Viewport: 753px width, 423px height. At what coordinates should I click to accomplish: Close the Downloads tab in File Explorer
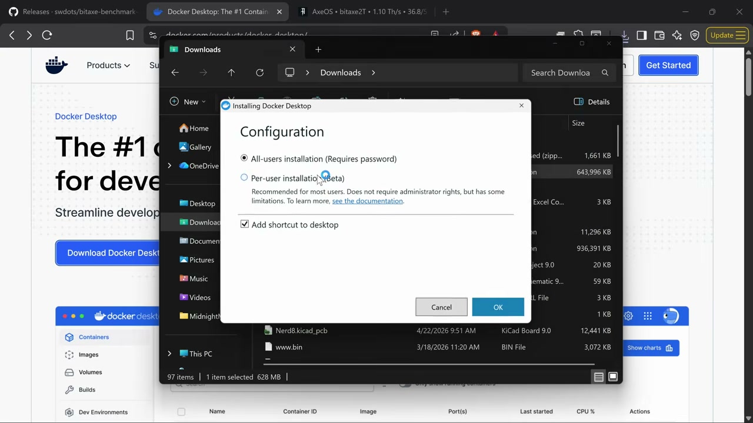click(292, 49)
